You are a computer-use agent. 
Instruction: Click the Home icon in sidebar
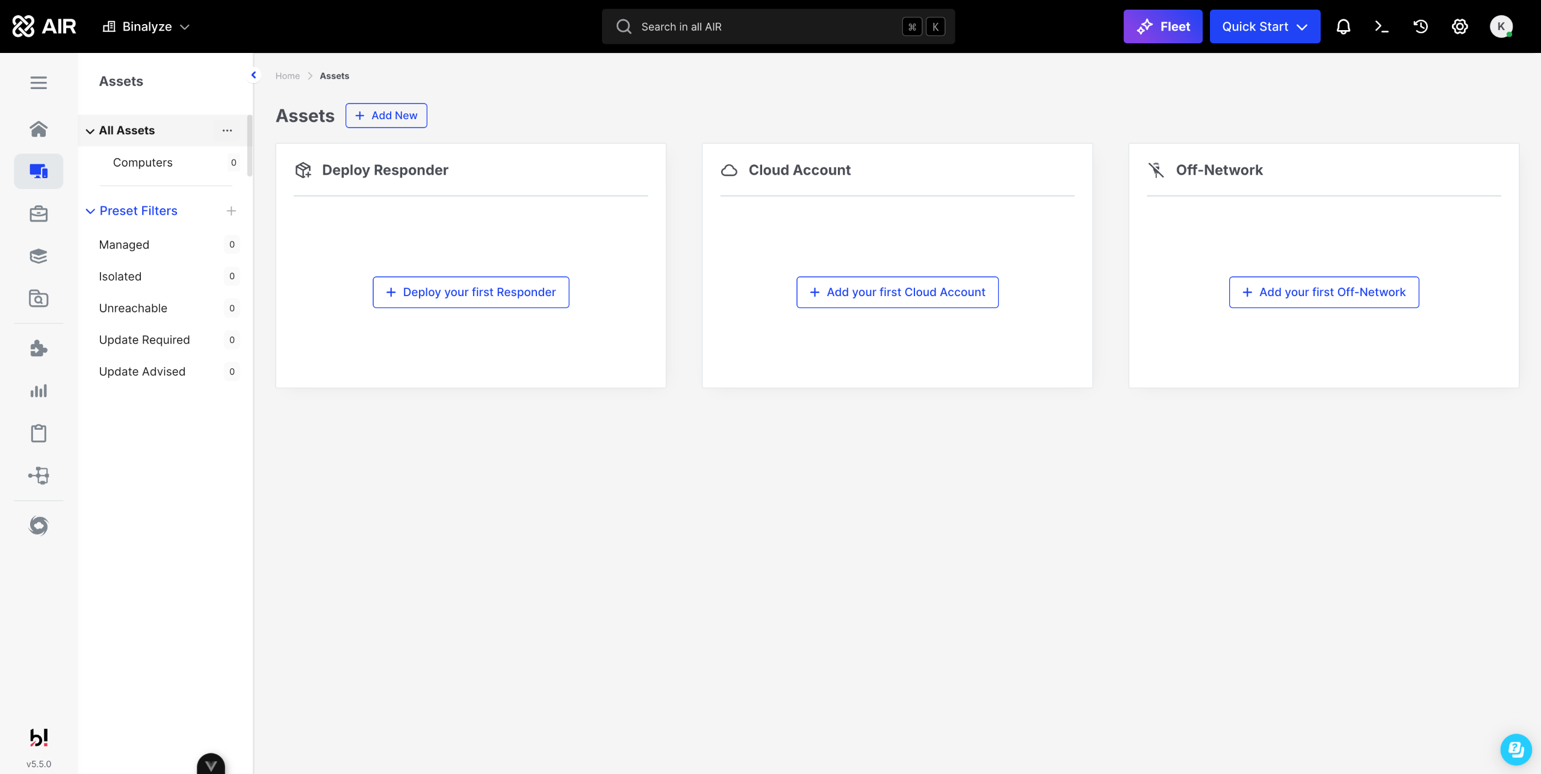click(39, 129)
